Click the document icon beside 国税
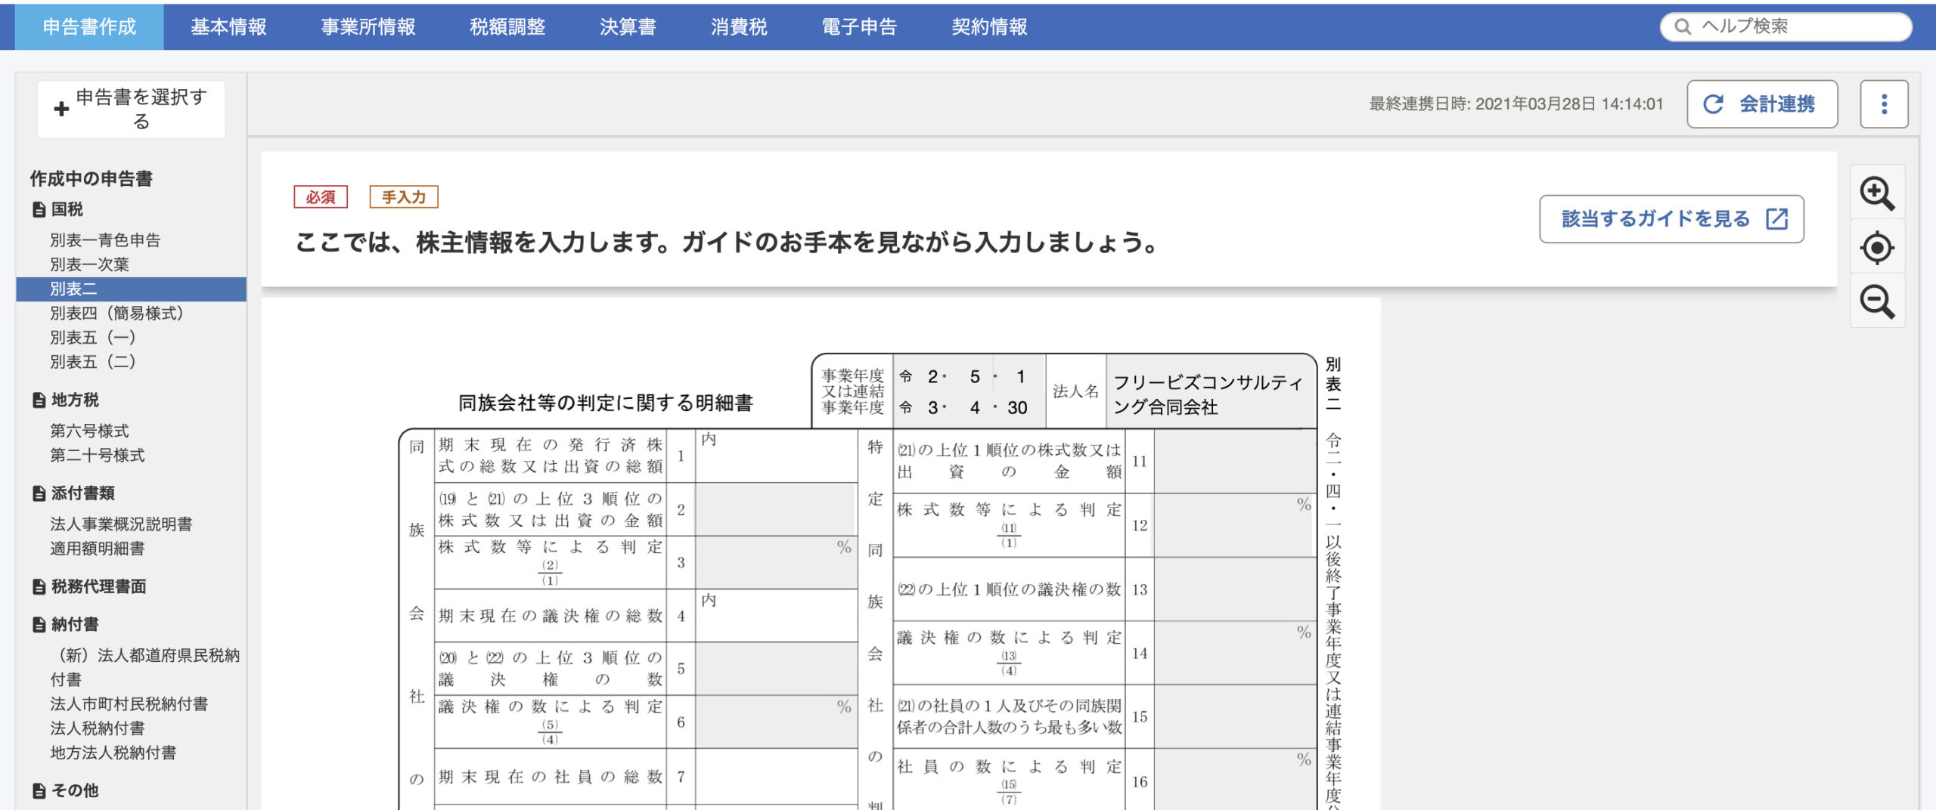 (39, 209)
